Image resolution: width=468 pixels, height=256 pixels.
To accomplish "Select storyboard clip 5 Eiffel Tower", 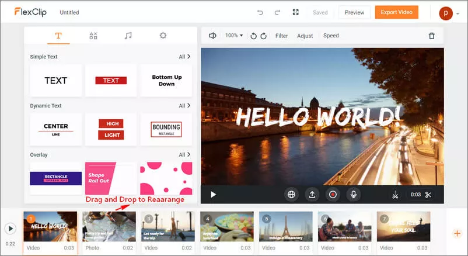I will pyautogui.click(x=285, y=226).
